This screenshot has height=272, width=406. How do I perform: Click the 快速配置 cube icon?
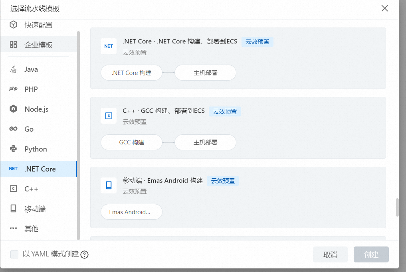13,25
